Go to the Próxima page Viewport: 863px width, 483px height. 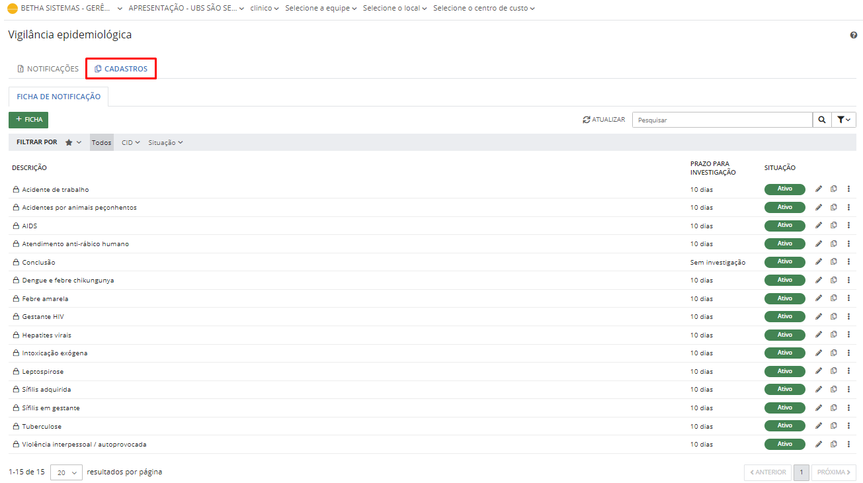click(834, 472)
